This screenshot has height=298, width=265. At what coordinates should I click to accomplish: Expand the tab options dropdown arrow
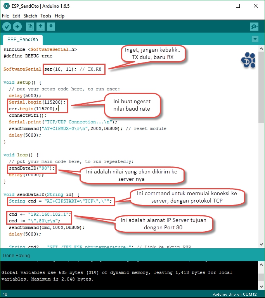pyautogui.click(x=255, y=39)
